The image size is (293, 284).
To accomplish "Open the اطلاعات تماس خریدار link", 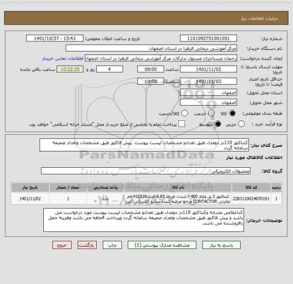I will tap(63, 59).
